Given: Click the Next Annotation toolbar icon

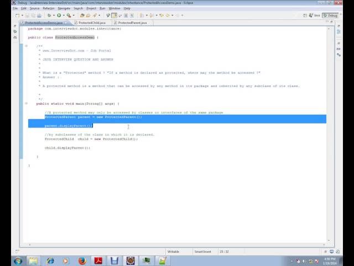Looking at the screenshot, I should coord(142,16).
